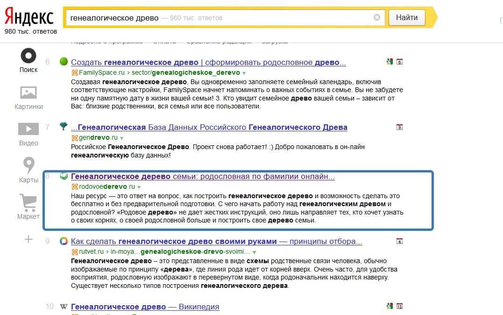Image resolution: width=503 pixels, height=315 pixels.
Task: Click the green favicon of the FamilySpace result
Action: tap(64, 61)
